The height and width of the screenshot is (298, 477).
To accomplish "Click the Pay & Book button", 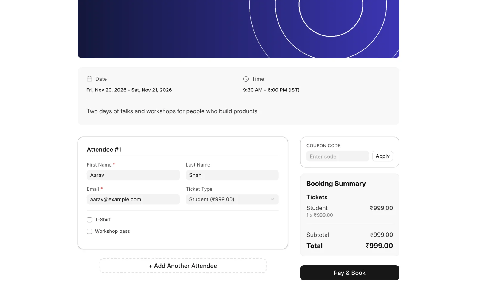I will pos(350,273).
